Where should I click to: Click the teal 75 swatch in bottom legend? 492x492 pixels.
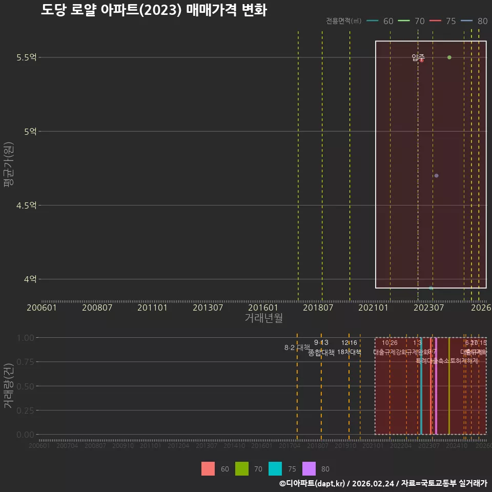click(275, 469)
